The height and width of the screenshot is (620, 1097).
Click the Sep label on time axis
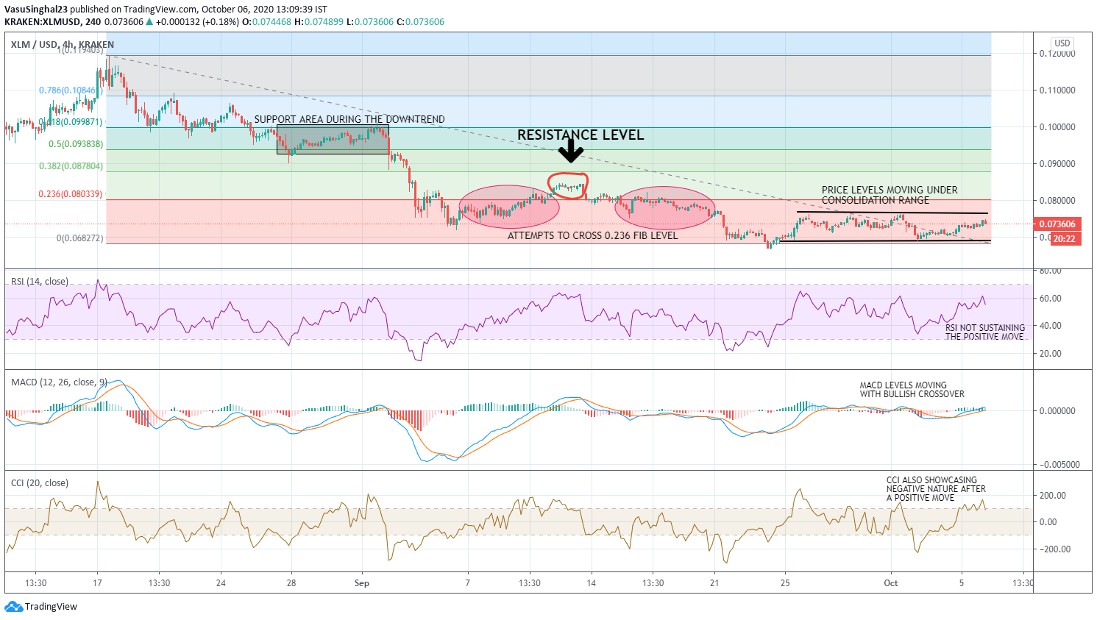tap(362, 583)
